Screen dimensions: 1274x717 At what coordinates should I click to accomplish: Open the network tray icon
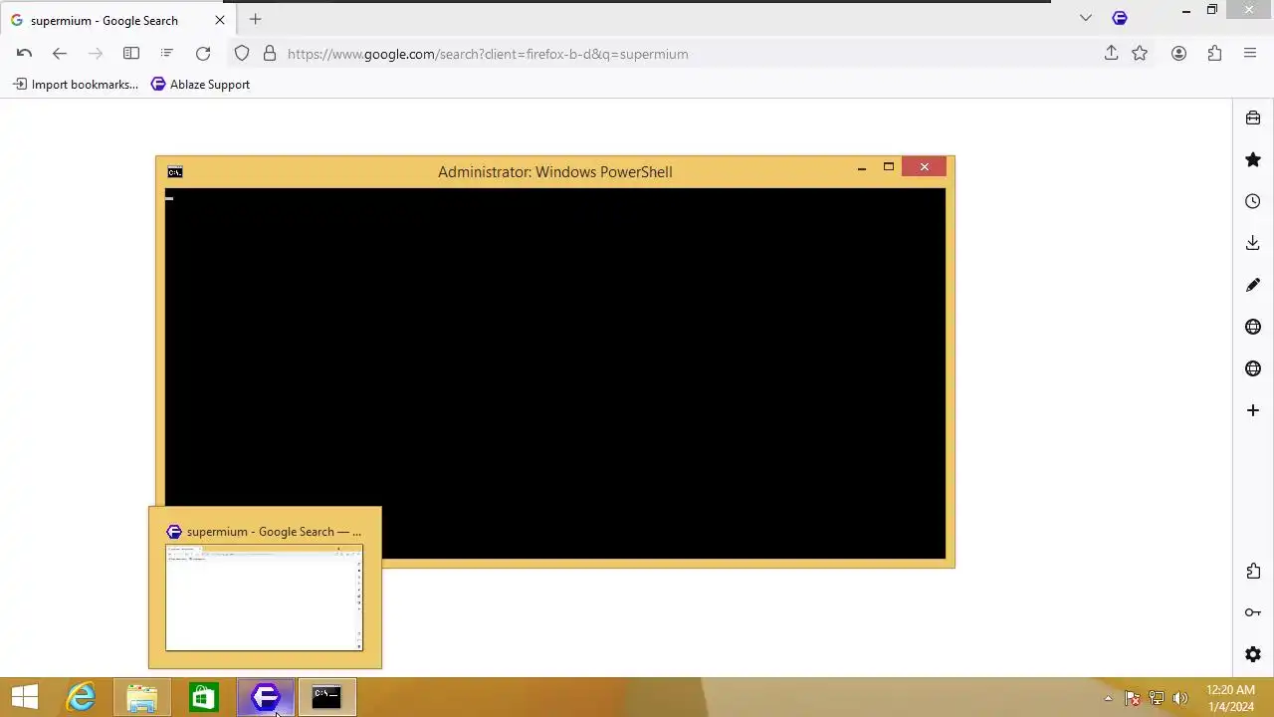(1157, 698)
